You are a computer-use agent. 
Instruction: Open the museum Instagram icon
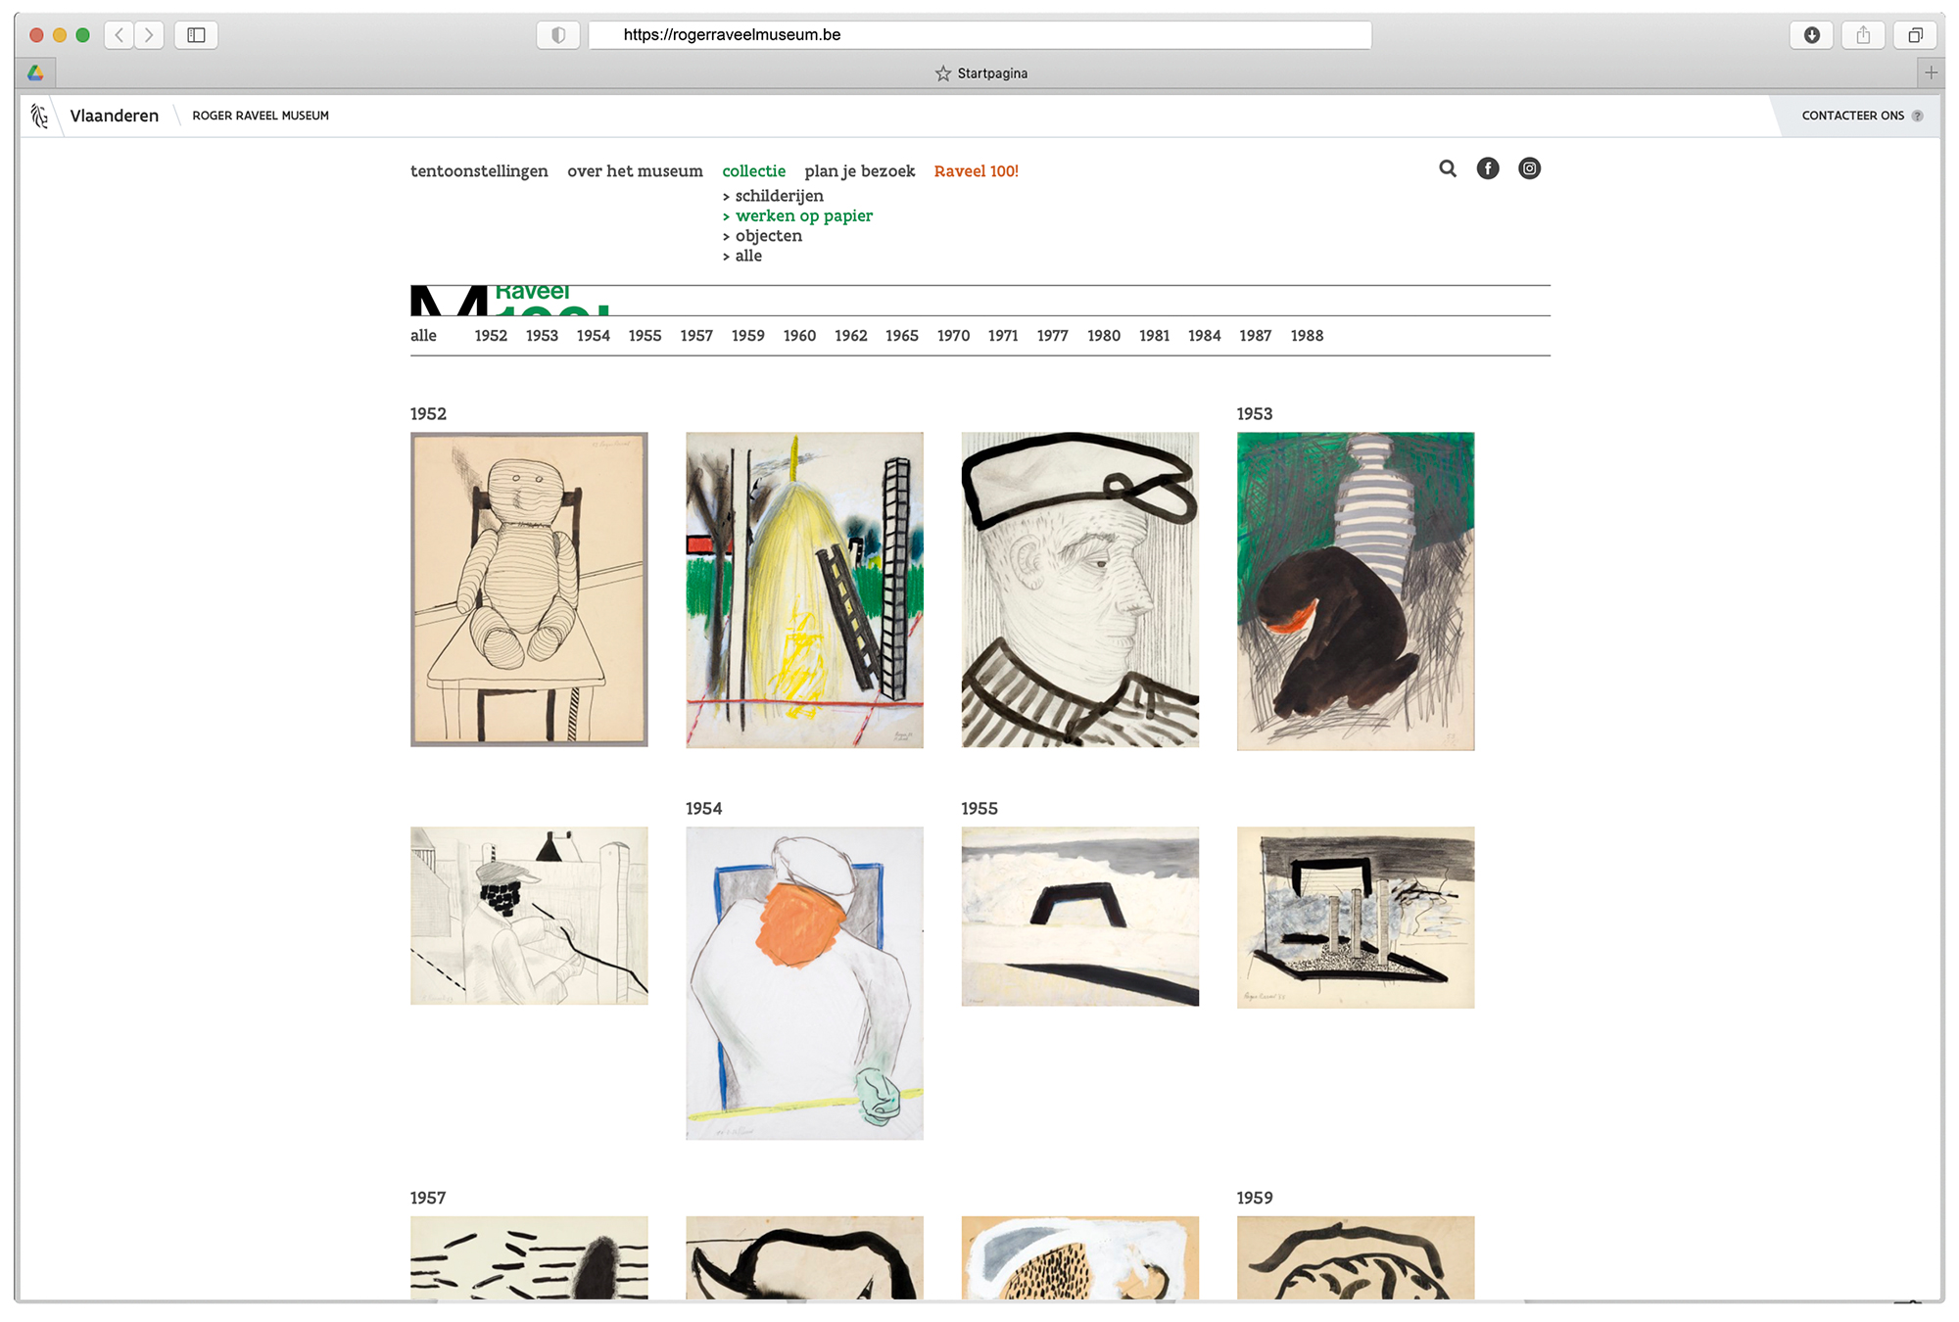(x=1529, y=168)
